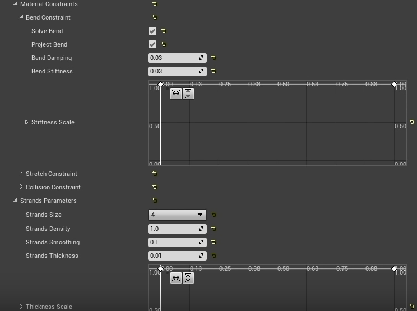This screenshot has height=311, width=417.
Task: Reset Bend Constraint to default
Action: click(155, 17)
